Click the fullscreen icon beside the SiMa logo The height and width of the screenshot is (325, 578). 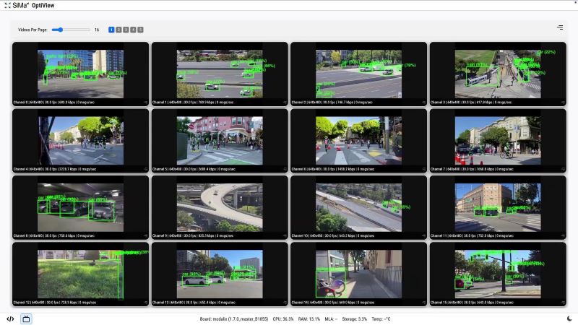pos(7,5)
